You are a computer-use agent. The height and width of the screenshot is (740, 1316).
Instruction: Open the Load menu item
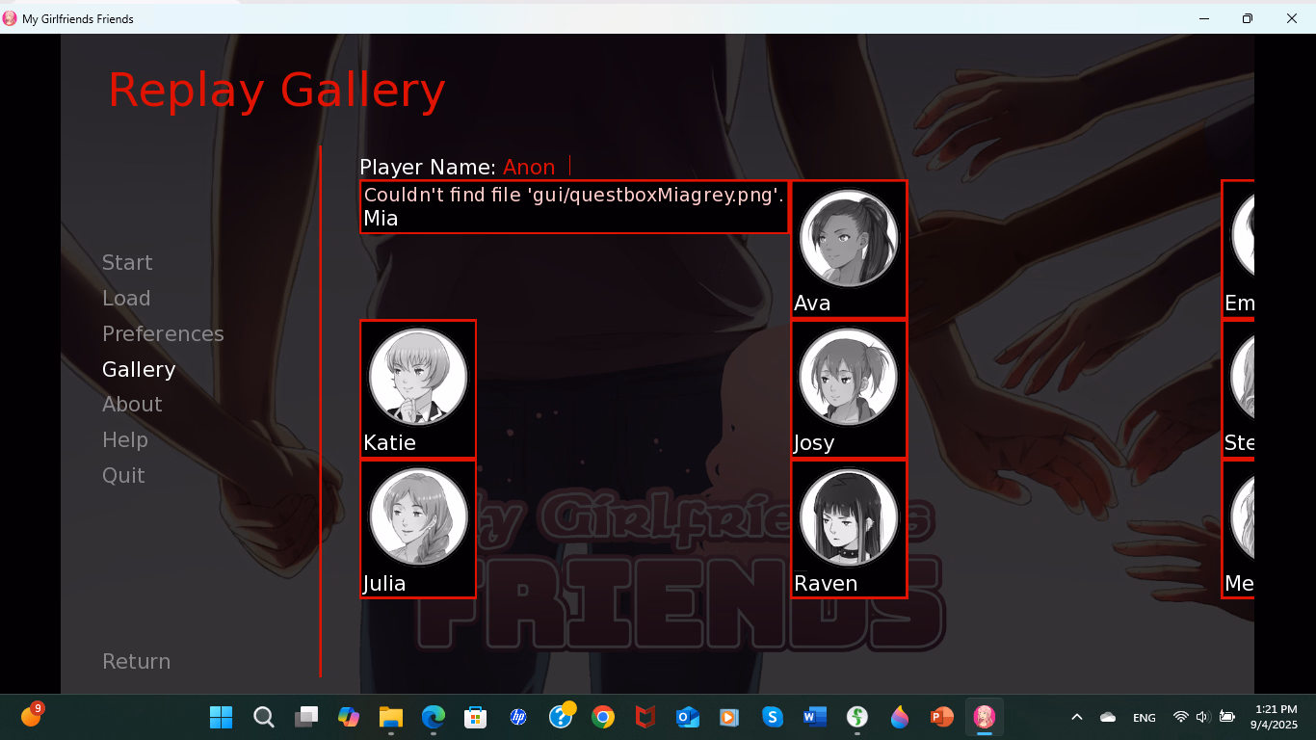[x=126, y=299]
